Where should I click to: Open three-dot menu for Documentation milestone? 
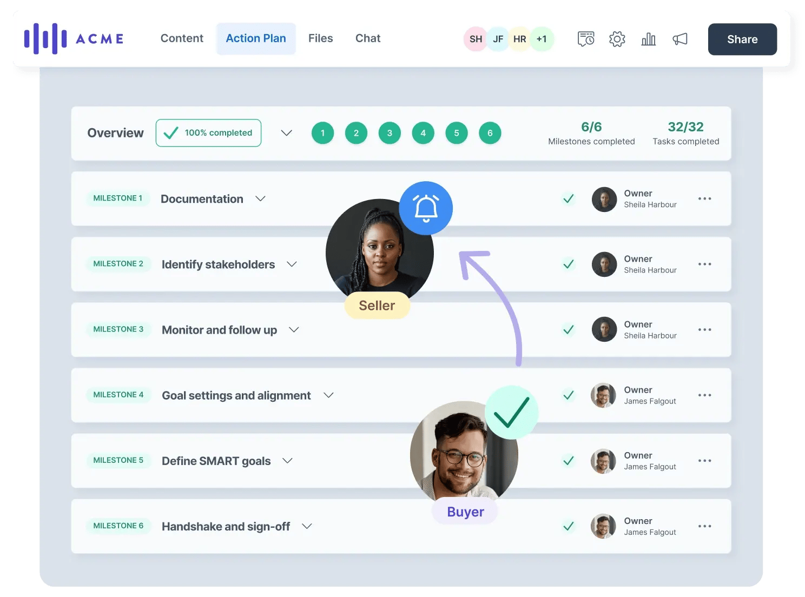click(x=704, y=198)
